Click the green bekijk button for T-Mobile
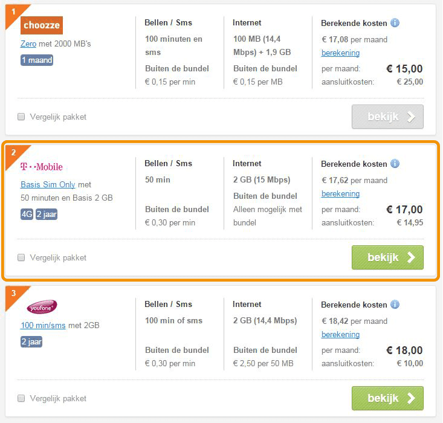The height and width of the screenshot is (423, 443). click(387, 257)
